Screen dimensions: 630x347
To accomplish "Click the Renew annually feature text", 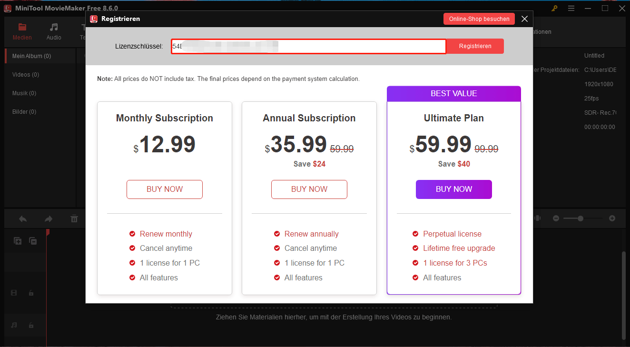I will pyautogui.click(x=312, y=234).
